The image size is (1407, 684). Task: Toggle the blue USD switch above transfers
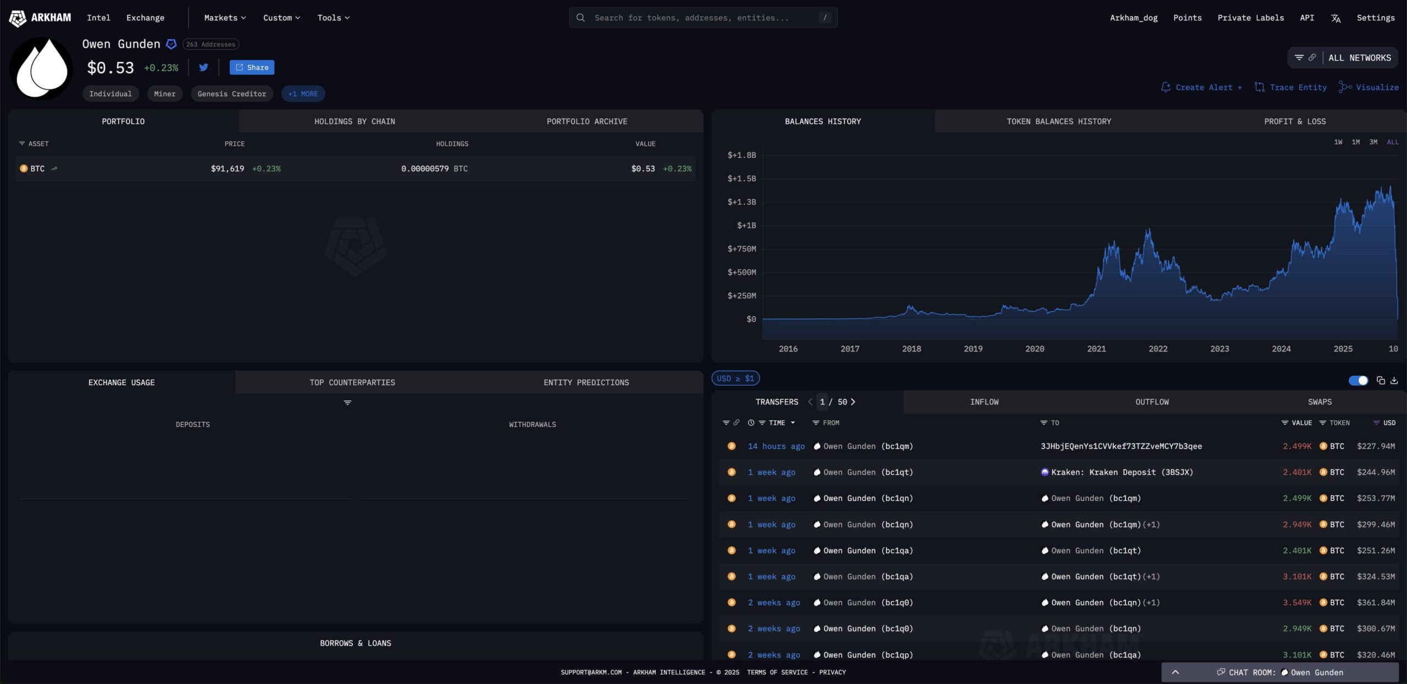(x=1358, y=380)
